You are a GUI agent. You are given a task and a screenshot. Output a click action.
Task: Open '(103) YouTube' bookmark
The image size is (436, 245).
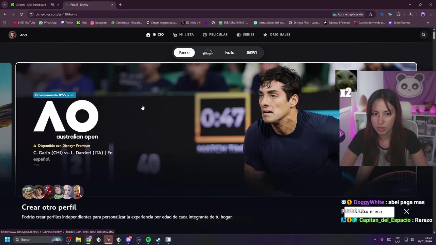(24, 23)
